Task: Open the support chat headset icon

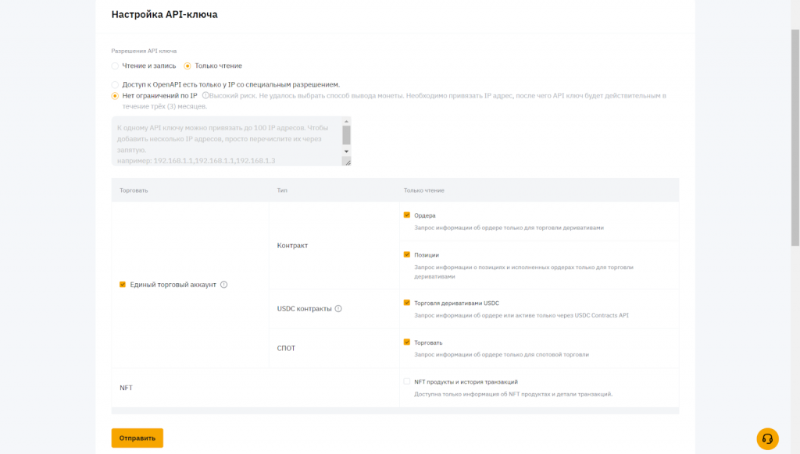Action: point(770,440)
